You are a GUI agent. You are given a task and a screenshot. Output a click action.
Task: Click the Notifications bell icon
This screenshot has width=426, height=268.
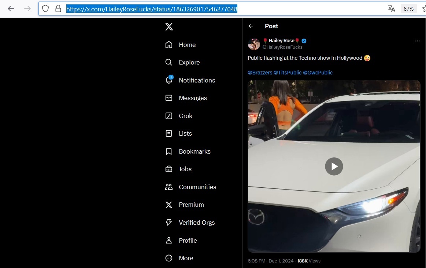click(x=169, y=80)
